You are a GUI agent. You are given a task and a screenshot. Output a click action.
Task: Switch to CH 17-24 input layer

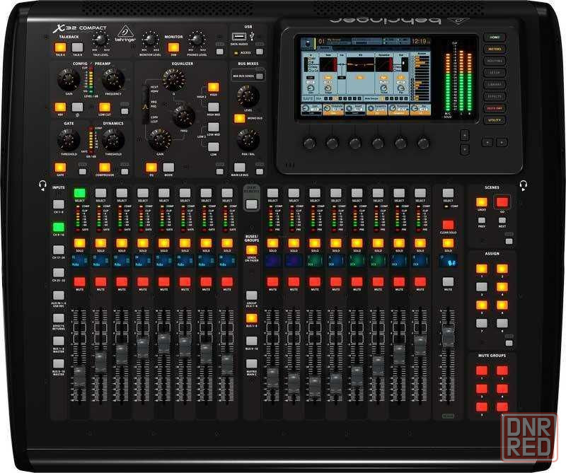point(59,250)
